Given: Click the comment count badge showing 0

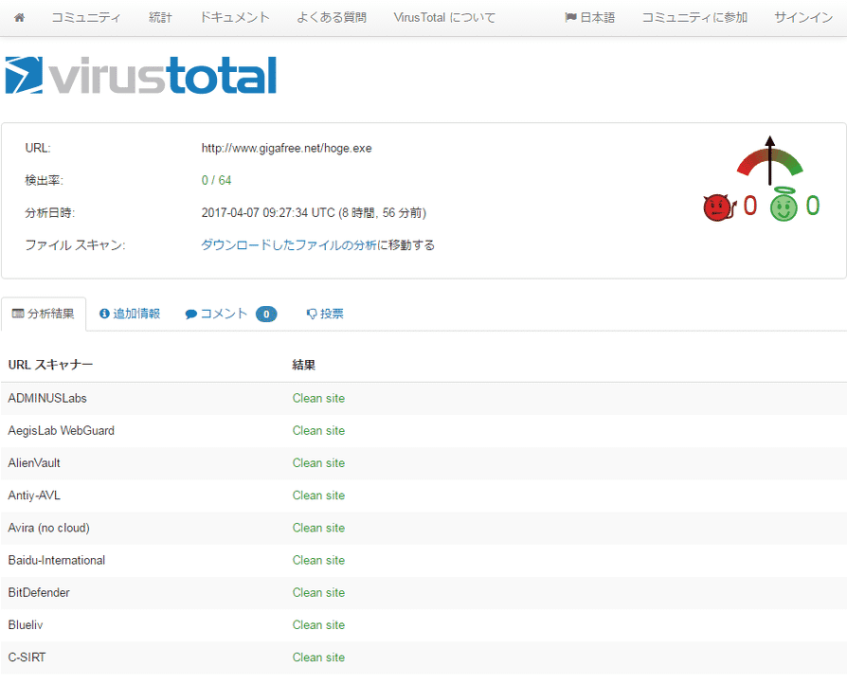Looking at the screenshot, I should point(266,314).
